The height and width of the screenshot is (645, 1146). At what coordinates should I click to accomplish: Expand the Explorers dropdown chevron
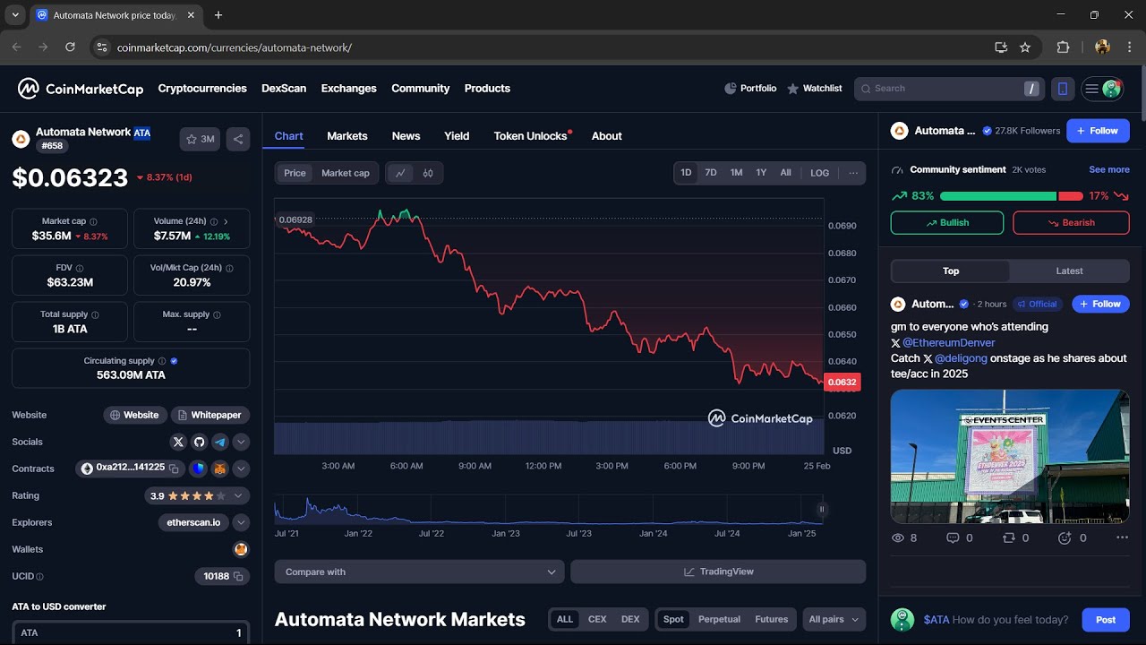[x=241, y=522]
